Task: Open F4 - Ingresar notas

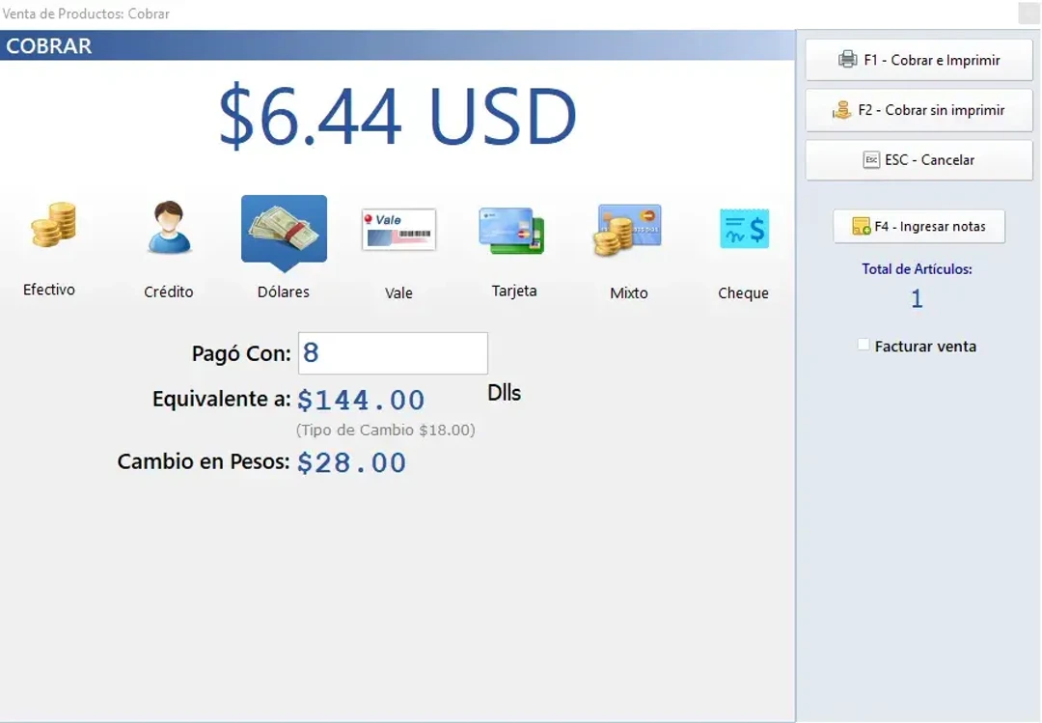Action: click(x=919, y=227)
